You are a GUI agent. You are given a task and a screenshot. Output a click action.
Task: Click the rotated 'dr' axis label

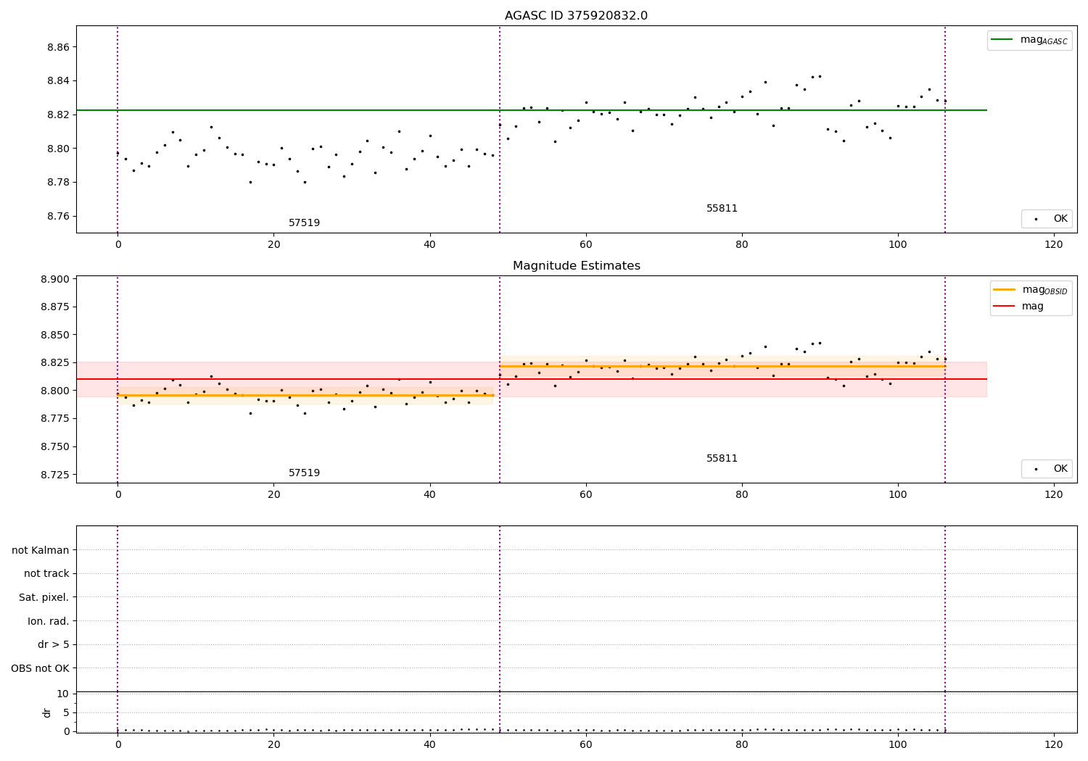[47, 712]
